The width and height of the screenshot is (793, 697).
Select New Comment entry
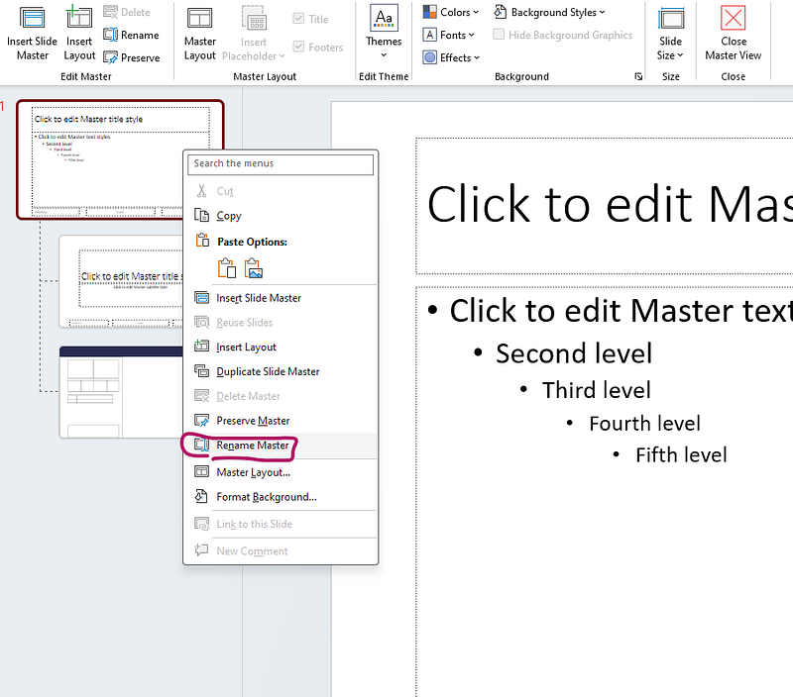click(x=281, y=550)
